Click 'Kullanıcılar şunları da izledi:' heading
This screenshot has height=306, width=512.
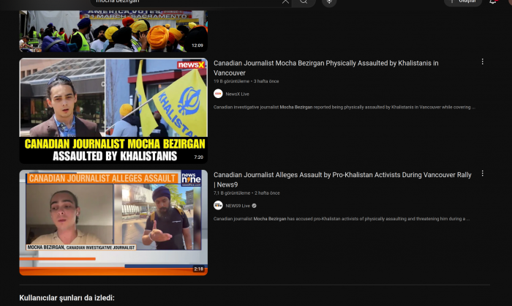tap(67, 298)
